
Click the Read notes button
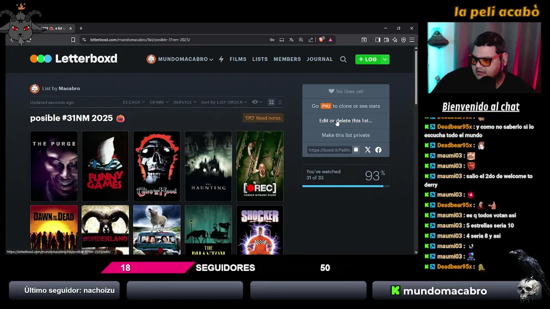point(263,118)
